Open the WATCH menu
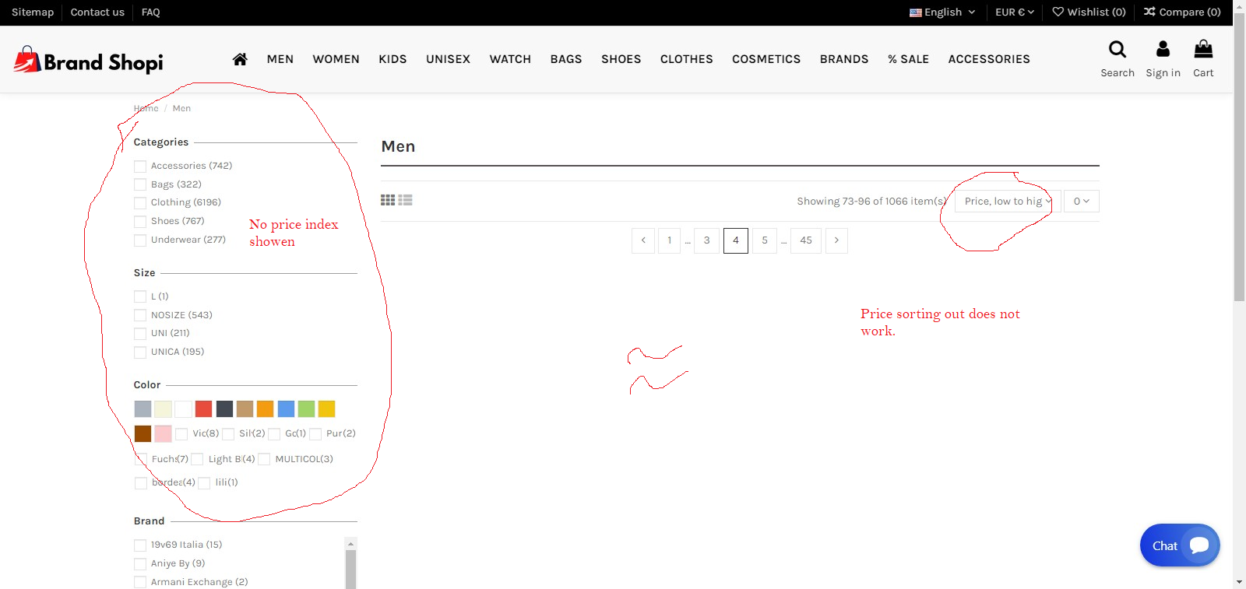Image resolution: width=1246 pixels, height=589 pixels. pos(510,59)
